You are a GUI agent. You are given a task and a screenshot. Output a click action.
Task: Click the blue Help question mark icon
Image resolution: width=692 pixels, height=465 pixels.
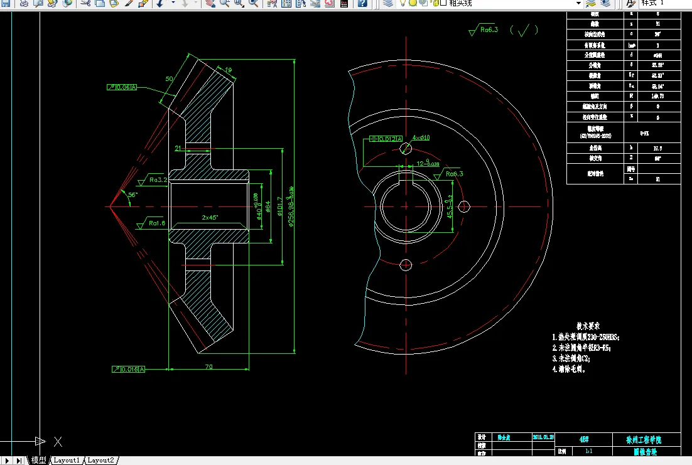pos(362,4)
